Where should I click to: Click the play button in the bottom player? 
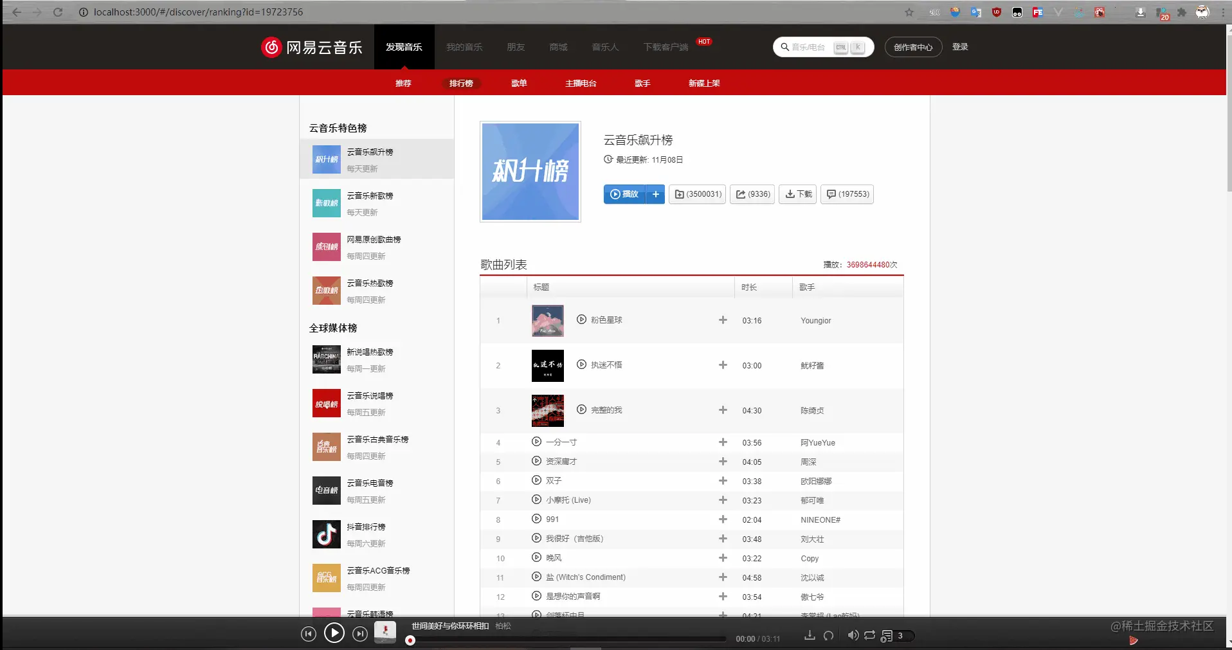[334, 633]
